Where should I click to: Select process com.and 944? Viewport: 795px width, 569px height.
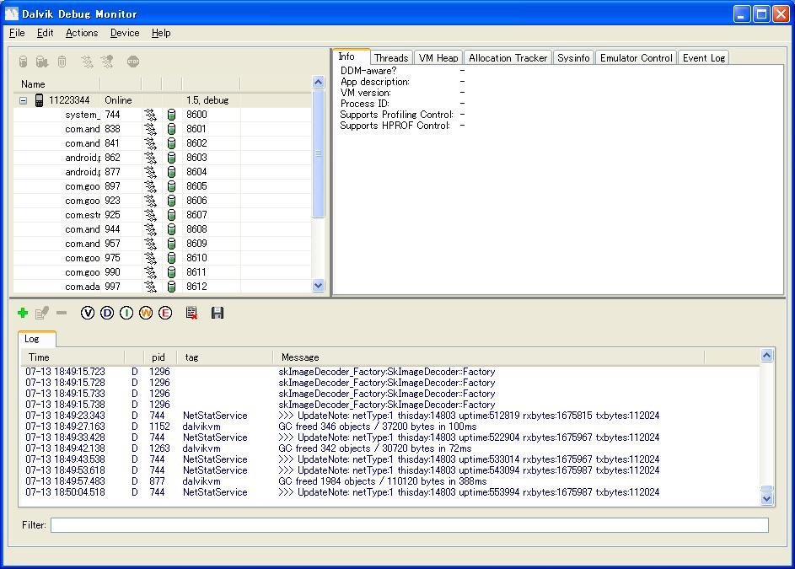162,229
